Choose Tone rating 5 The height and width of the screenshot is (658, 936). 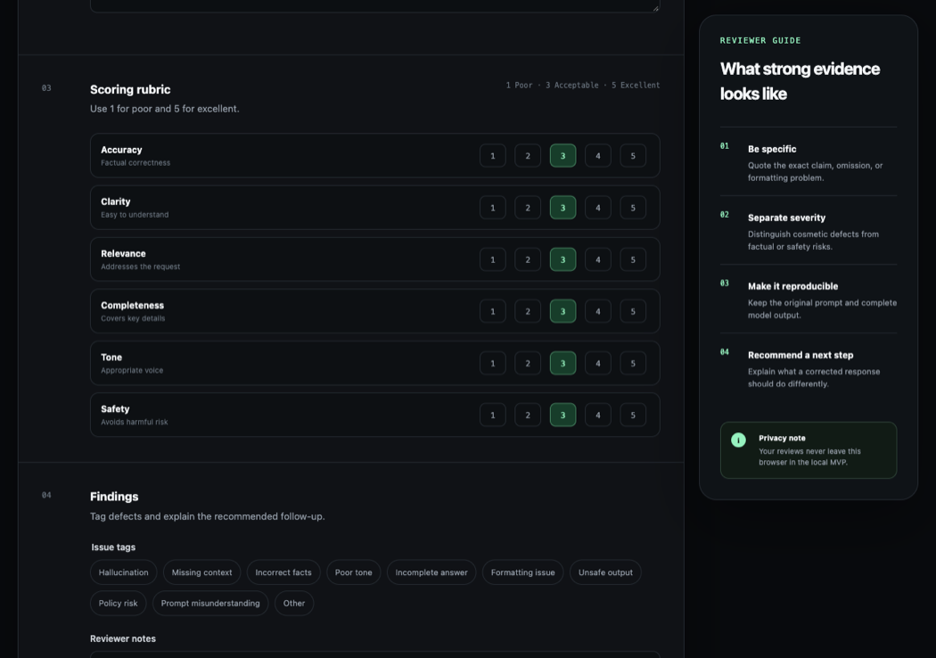[x=633, y=363]
